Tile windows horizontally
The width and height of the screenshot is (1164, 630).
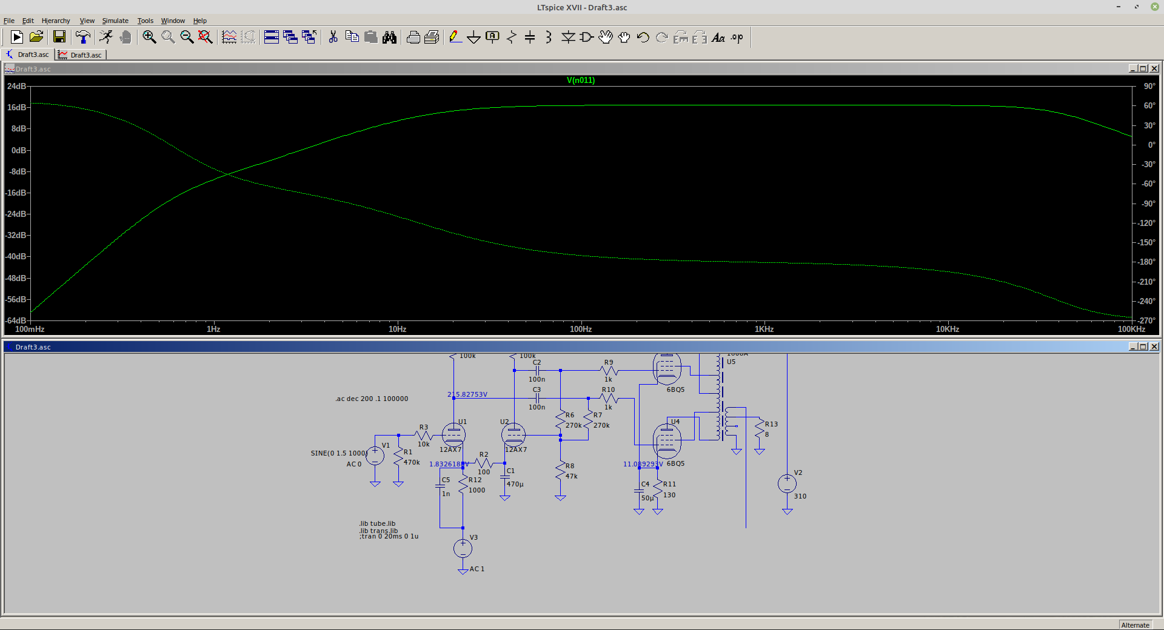point(272,38)
